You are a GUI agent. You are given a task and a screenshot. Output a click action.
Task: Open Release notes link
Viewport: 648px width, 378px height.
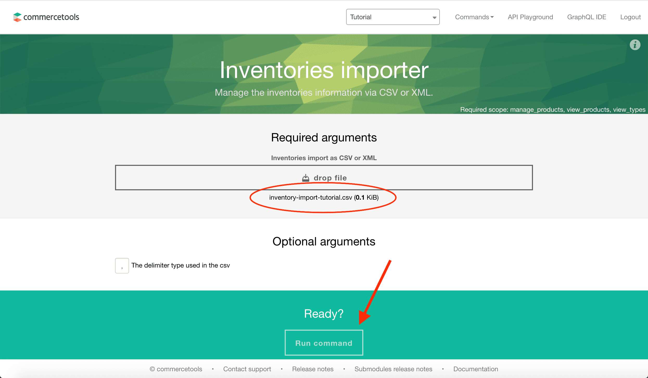click(313, 369)
